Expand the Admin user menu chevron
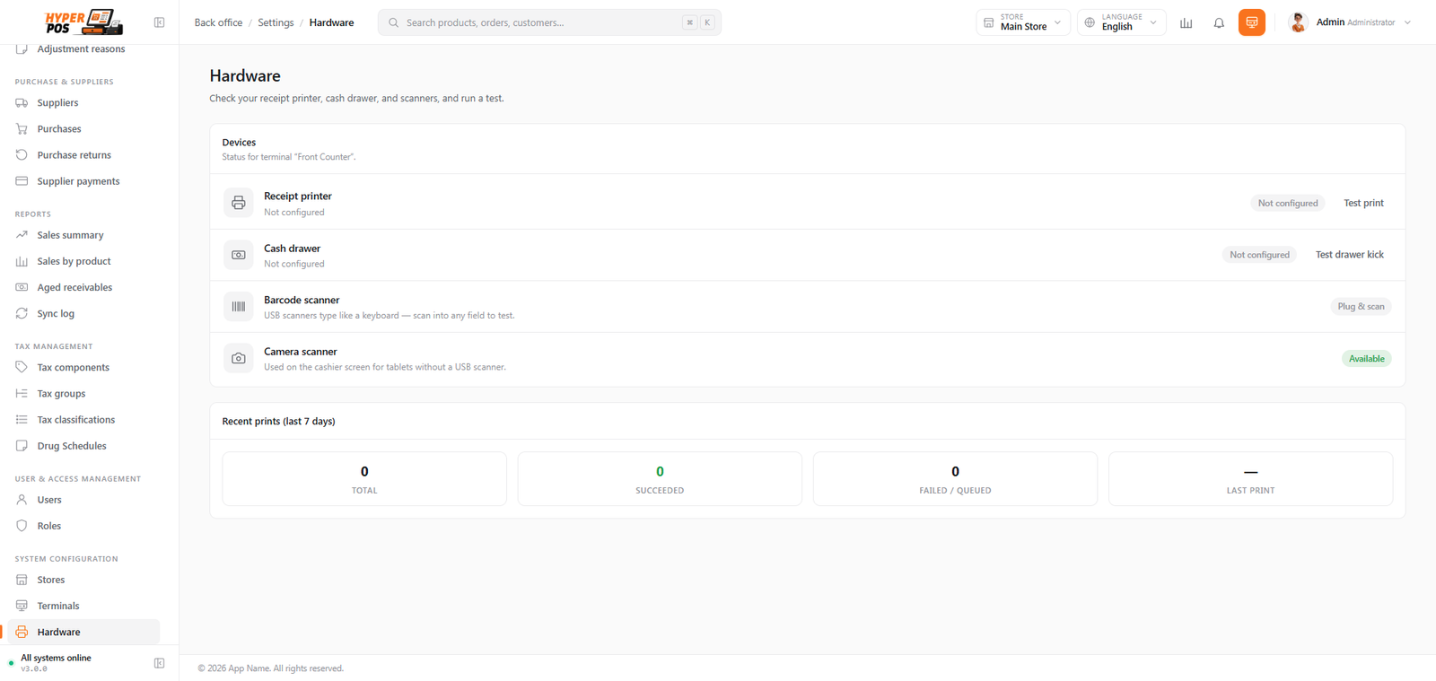This screenshot has width=1436, height=681. coord(1407,22)
